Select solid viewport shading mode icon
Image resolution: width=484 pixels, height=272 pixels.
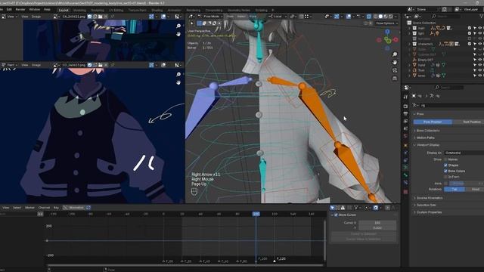click(x=380, y=17)
